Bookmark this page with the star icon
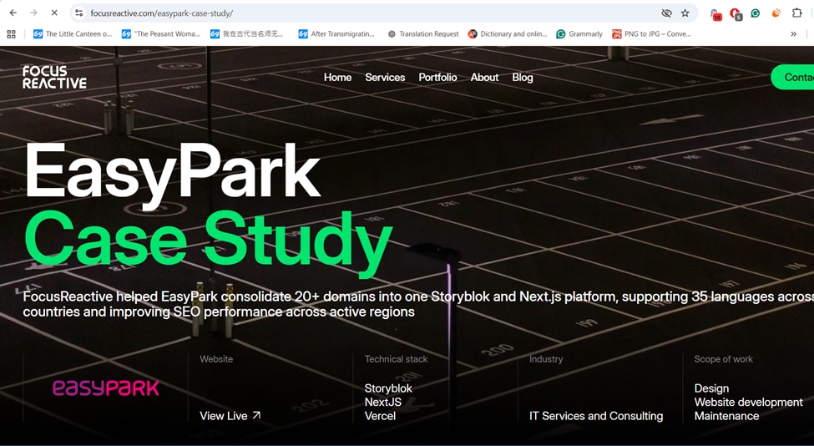Screen dimensions: 814x446 pyautogui.click(x=685, y=13)
